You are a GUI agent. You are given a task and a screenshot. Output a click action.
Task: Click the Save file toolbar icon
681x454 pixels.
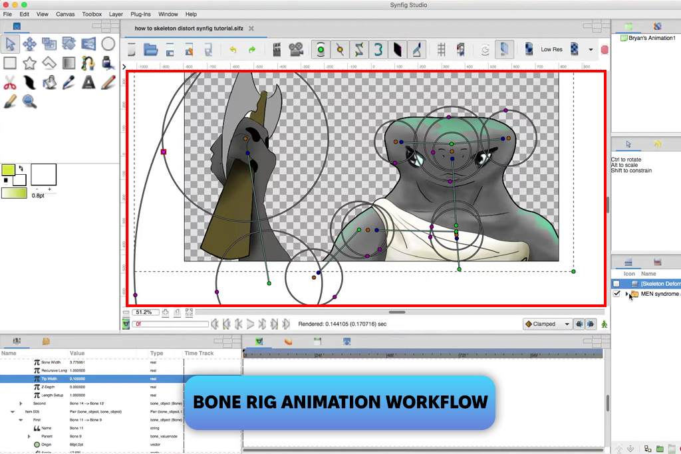coord(170,49)
